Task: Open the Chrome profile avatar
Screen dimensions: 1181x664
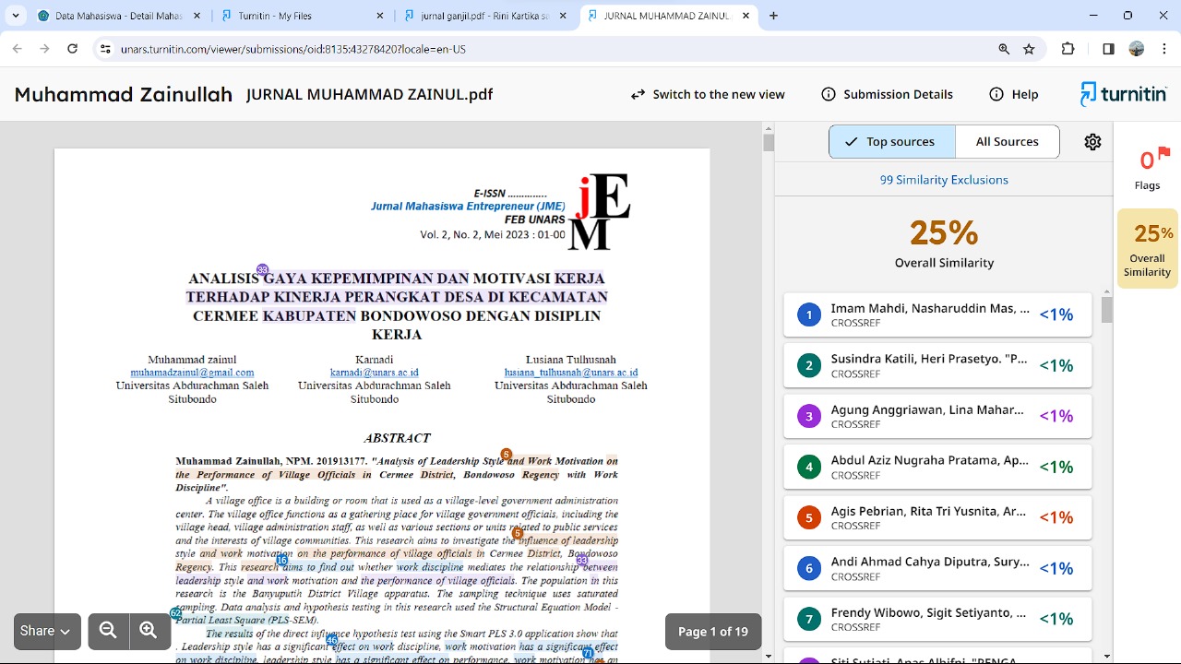Action: coord(1137,49)
